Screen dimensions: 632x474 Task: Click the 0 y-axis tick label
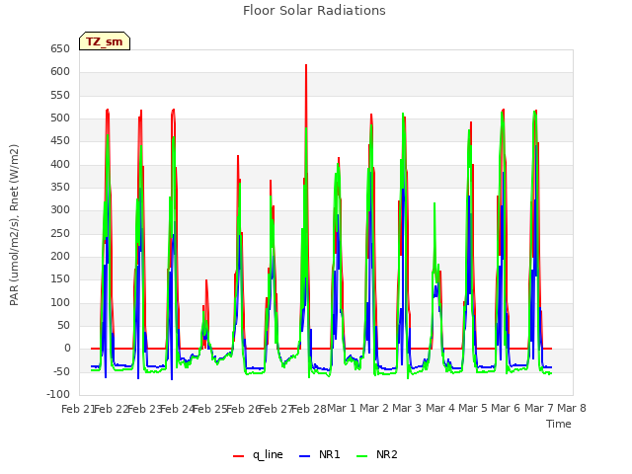(67, 349)
